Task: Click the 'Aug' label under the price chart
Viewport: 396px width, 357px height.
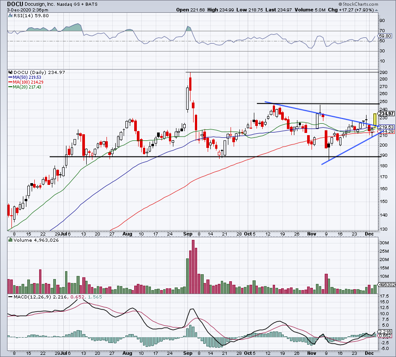Action: click(127, 234)
